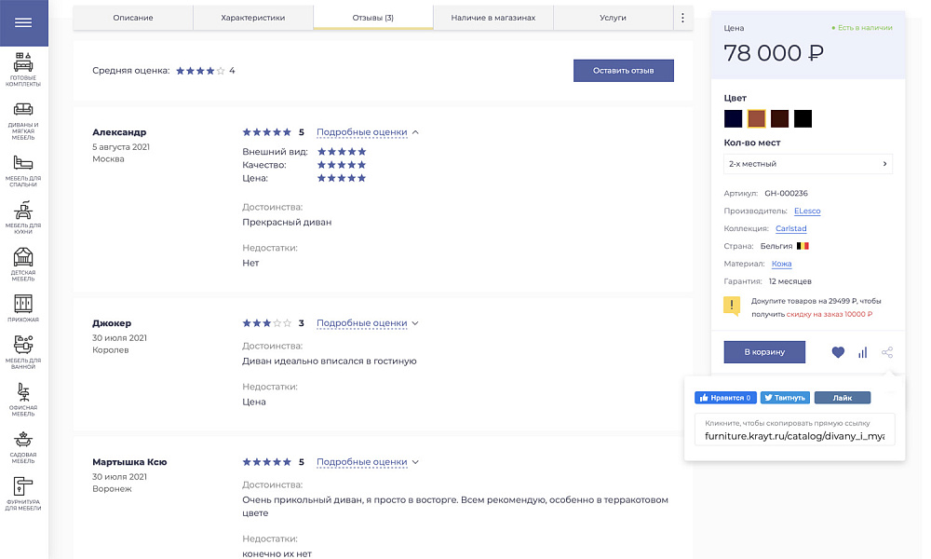Image resolution: width=931 pixels, height=559 pixels.
Task: Open the seat count dropdown '2-х местный'
Action: (x=808, y=163)
